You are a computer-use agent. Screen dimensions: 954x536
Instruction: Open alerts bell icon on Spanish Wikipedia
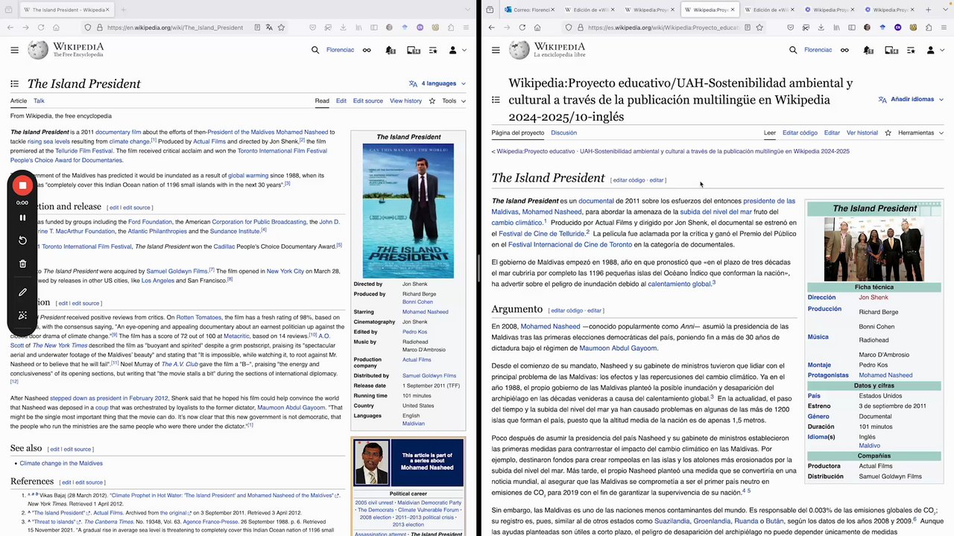click(868, 50)
